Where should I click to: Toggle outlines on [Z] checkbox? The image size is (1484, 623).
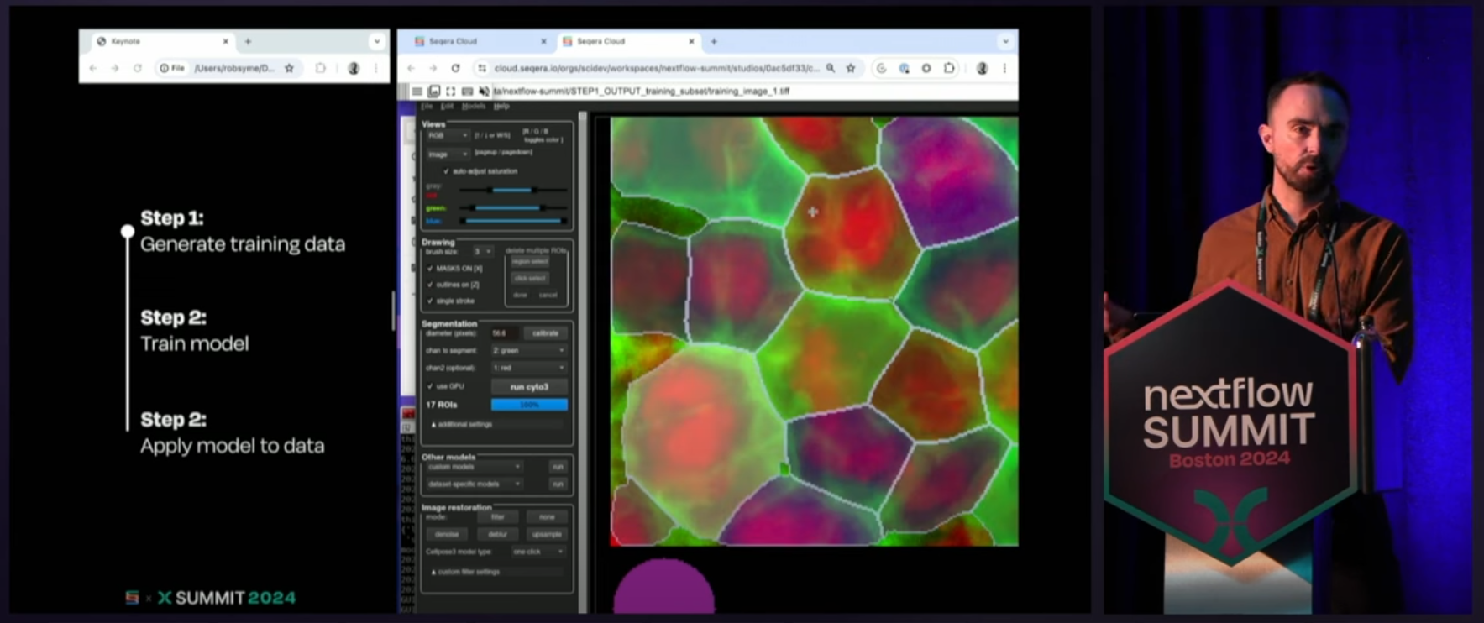click(430, 285)
